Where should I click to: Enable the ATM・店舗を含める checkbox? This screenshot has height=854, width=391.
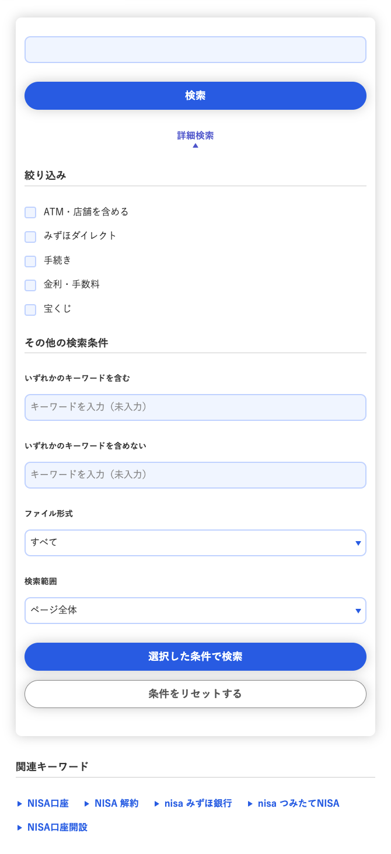click(30, 212)
